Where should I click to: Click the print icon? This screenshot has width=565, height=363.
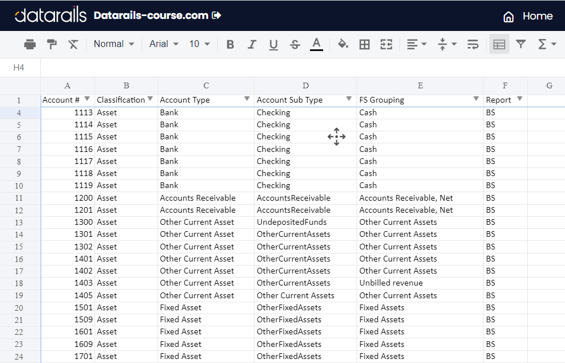(30, 44)
